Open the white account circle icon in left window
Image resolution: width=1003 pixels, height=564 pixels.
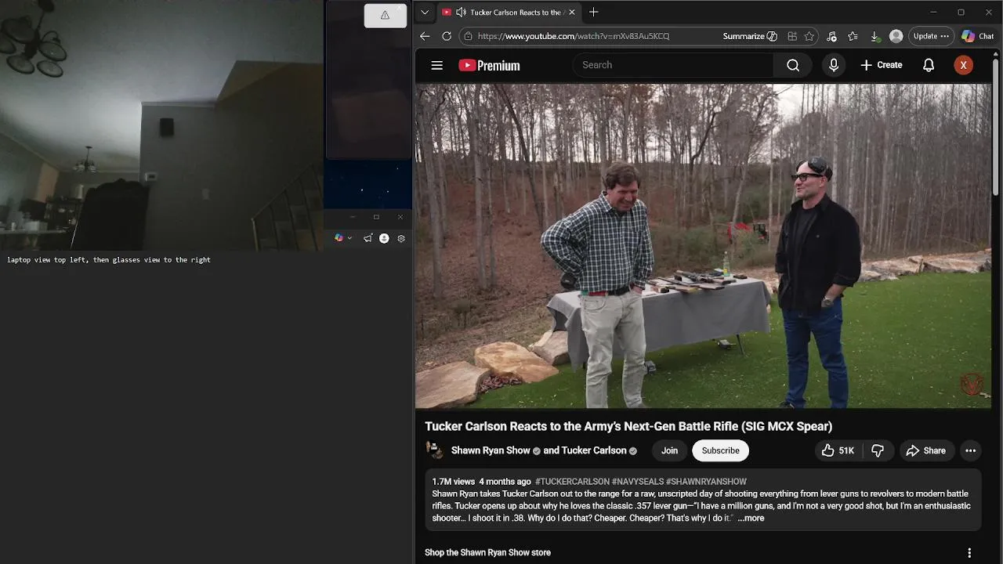[x=384, y=238]
